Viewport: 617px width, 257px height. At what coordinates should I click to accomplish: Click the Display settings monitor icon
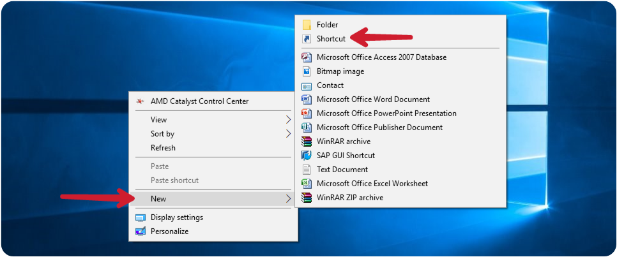(x=141, y=217)
